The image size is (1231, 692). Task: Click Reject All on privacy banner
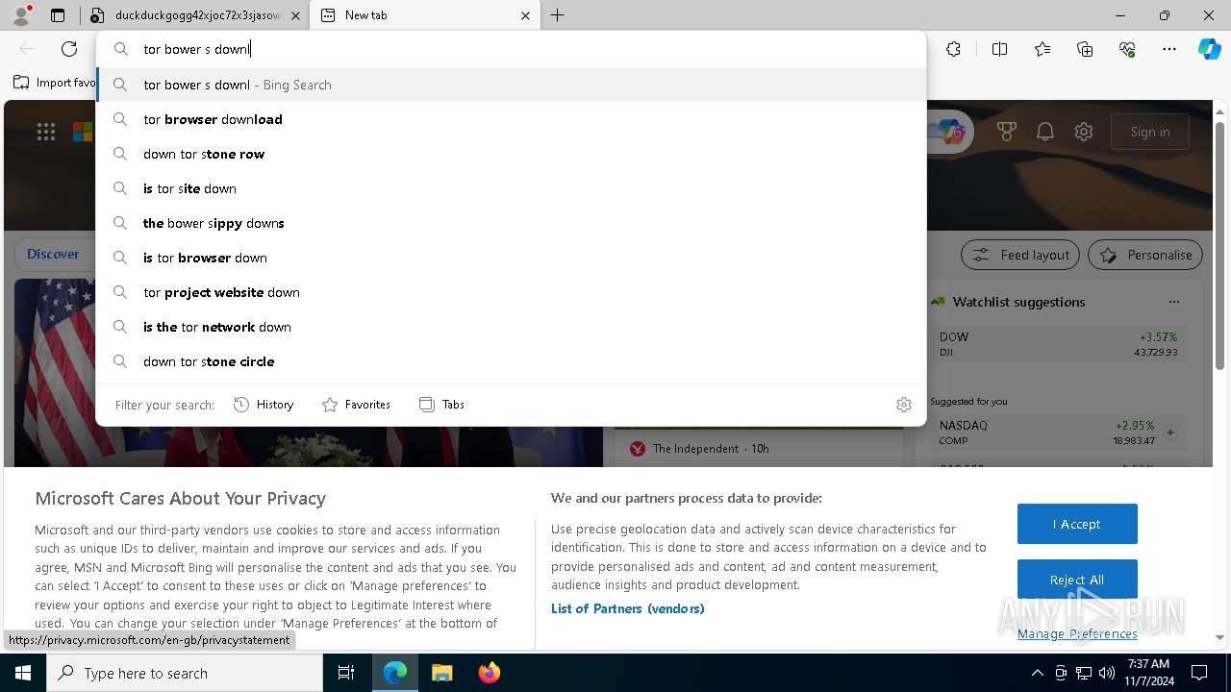[1077, 580]
